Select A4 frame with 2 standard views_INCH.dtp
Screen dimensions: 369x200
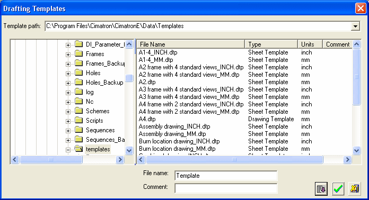pos(191,104)
